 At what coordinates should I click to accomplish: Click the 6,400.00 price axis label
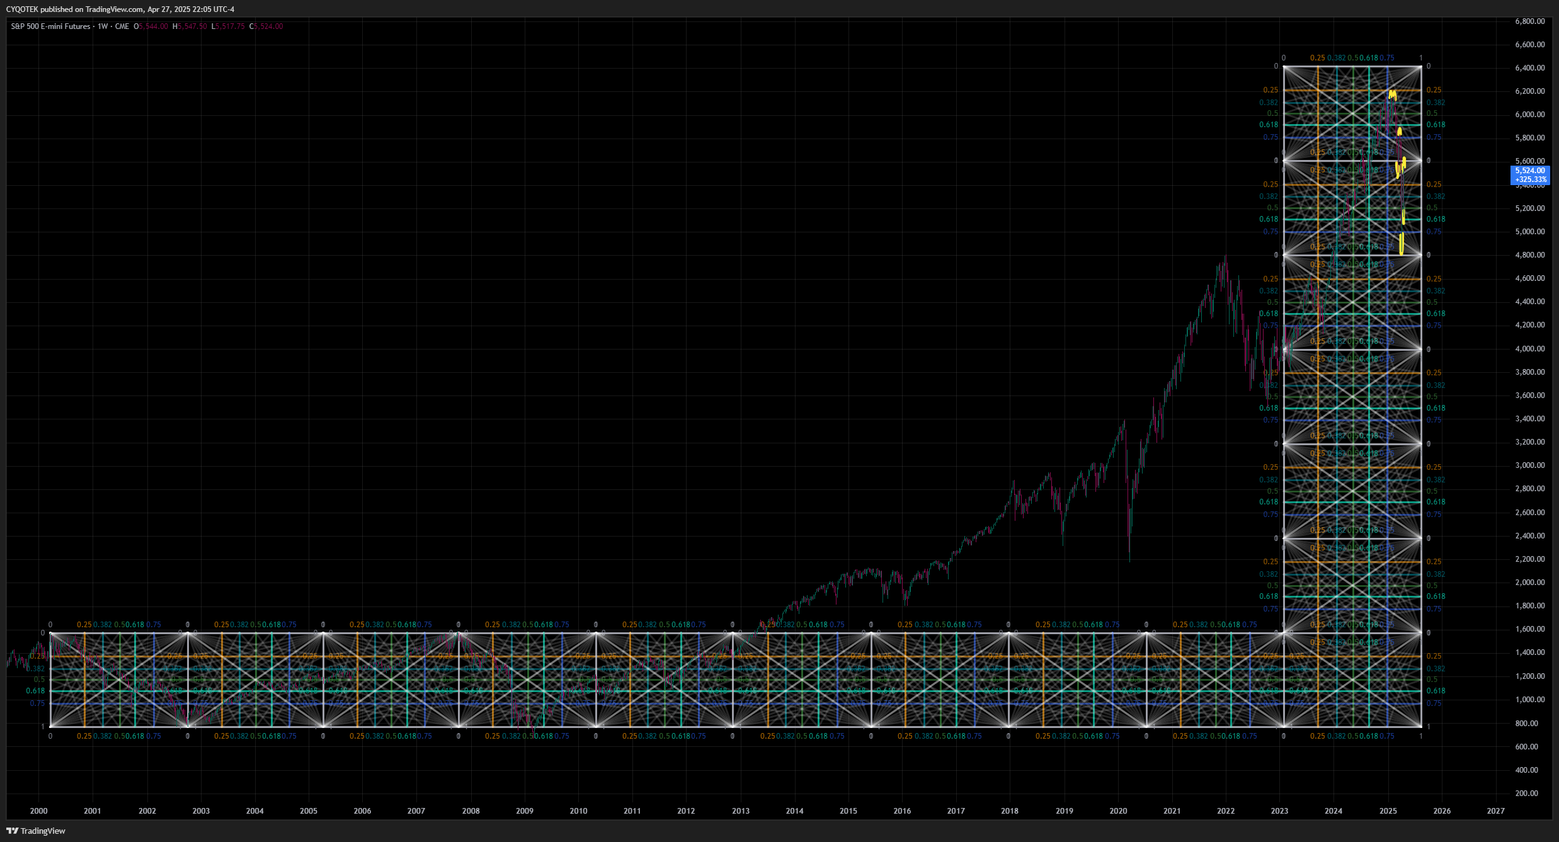click(x=1530, y=68)
